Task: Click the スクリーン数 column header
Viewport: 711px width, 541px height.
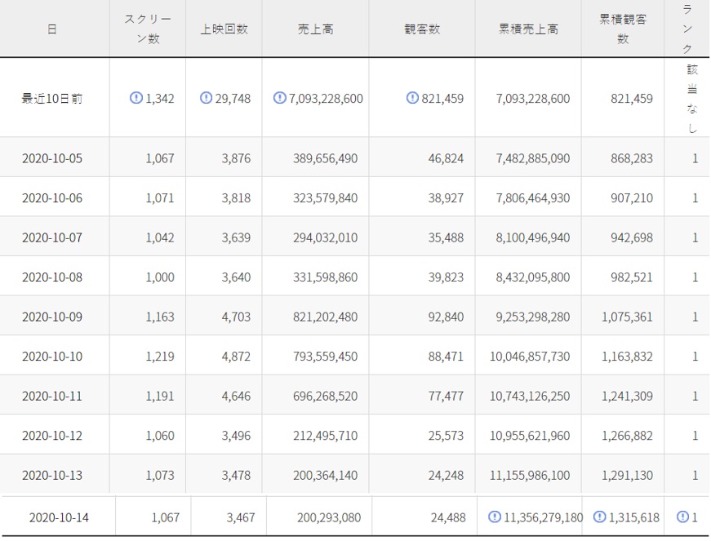Action: click(147, 29)
